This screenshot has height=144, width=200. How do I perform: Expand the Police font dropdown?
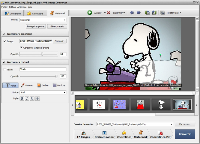64,93
